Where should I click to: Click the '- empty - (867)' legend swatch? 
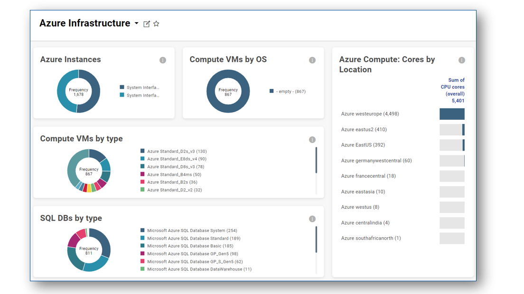pos(271,91)
